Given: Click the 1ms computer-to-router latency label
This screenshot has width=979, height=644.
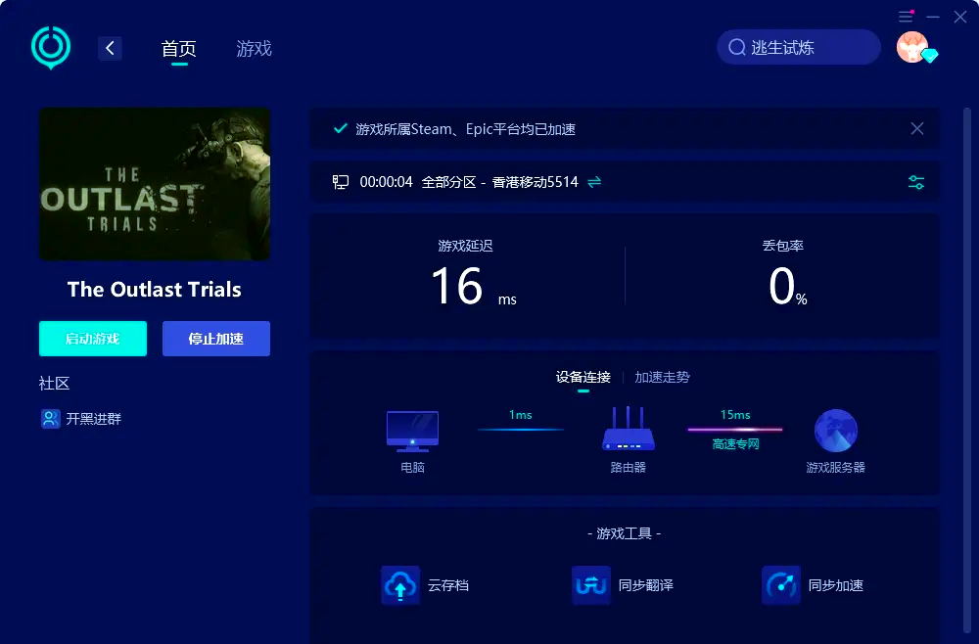Looking at the screenshot, I should tap(521, 415).
